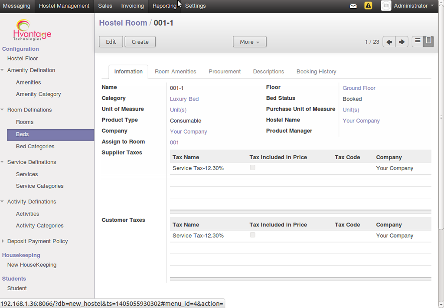Image resolution: width=444 pixels, height=308 pixels.
Task: Open Your Company link beside Company field
Action: [188, 132]
